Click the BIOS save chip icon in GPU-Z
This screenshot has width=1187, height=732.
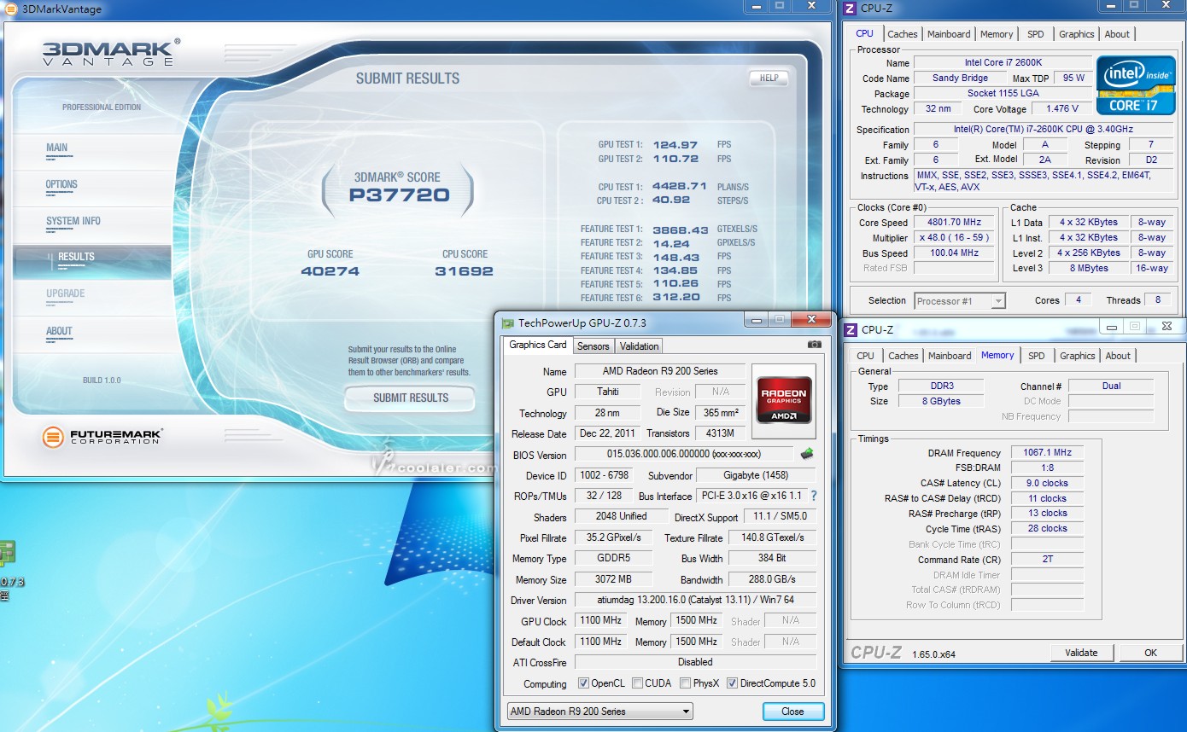(806, 454)
